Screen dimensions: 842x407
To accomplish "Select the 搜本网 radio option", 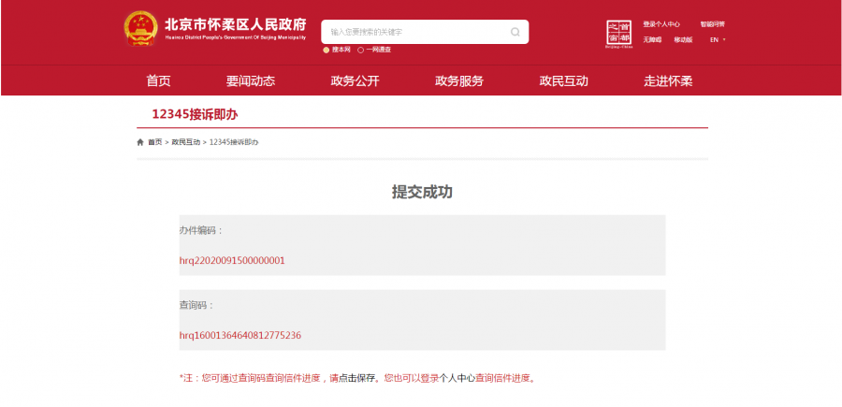I will tap(327, 50).
